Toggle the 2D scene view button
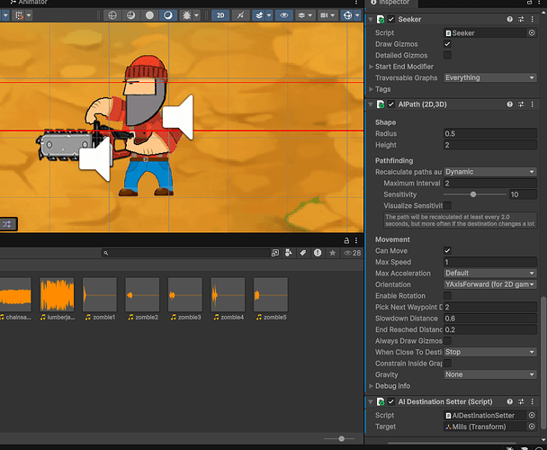Viewport: 547px width, 450px height. point(220,15)
